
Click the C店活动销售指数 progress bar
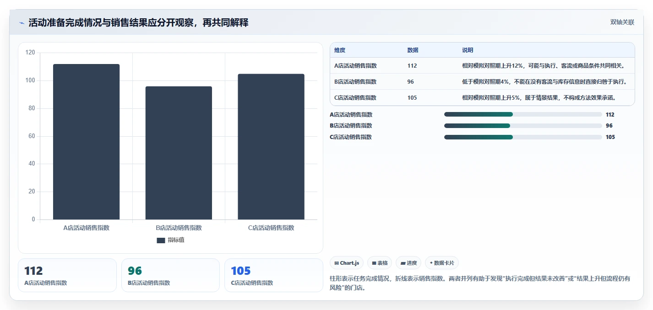point(523,137)
